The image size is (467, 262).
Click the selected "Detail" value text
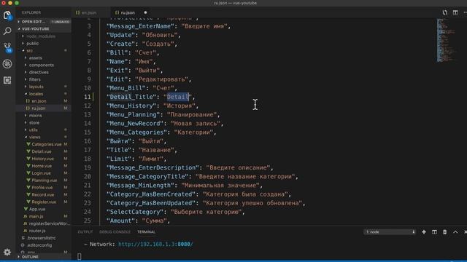(178, 97)
